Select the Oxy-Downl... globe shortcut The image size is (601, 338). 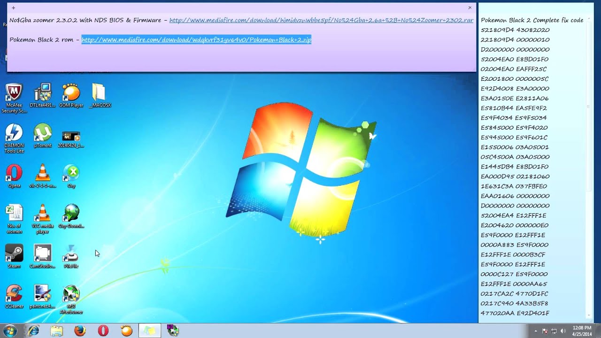tap(71, 216)
